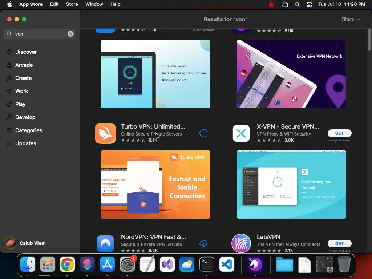The image size is (372, 279).
Task: View the Turbo VPN orange screenshot preview
Action: 155,184
